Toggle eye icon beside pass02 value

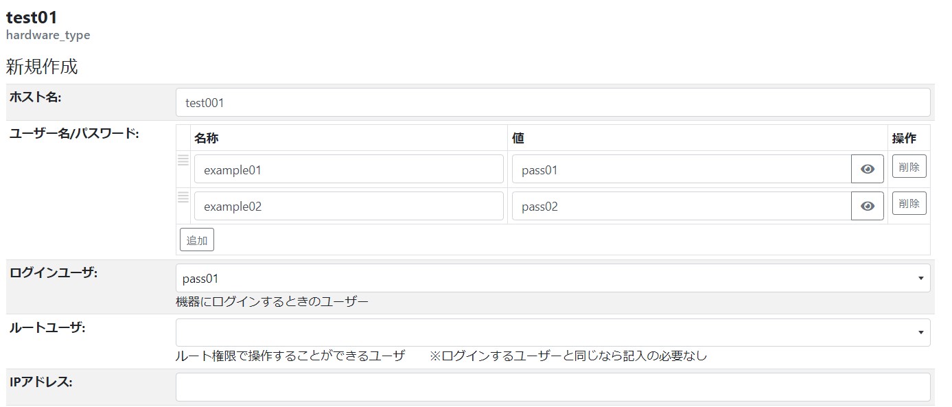[867, 206]
